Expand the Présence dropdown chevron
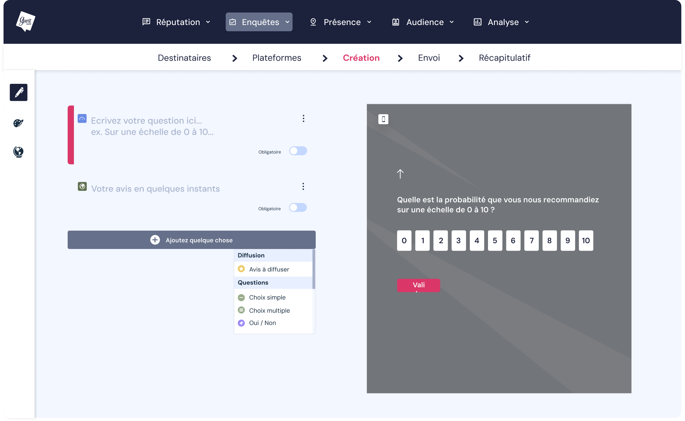The height and width of the screenshot is (421, 685). click(x=369, y=22)
